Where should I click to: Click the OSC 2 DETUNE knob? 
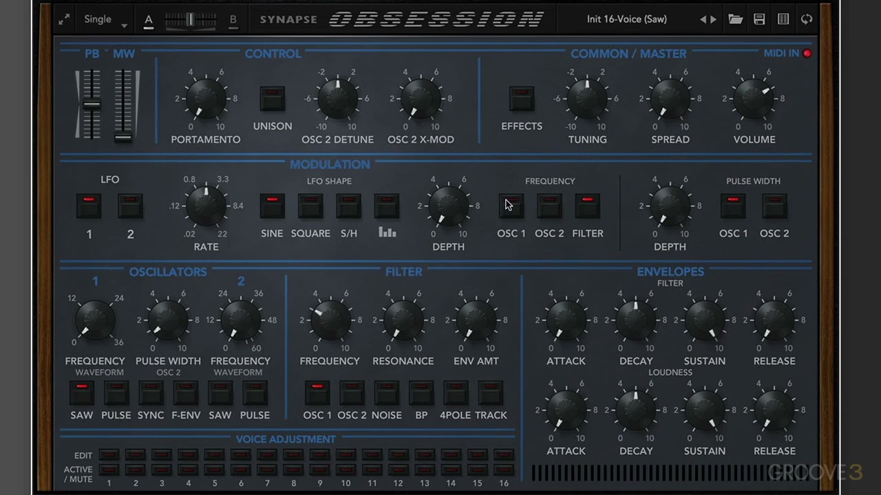pyautogui.click(x=337, y=98)
